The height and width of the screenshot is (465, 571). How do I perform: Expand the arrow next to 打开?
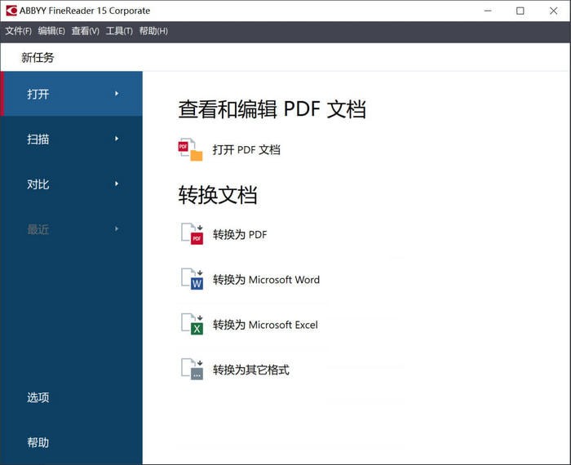(117, 94)
